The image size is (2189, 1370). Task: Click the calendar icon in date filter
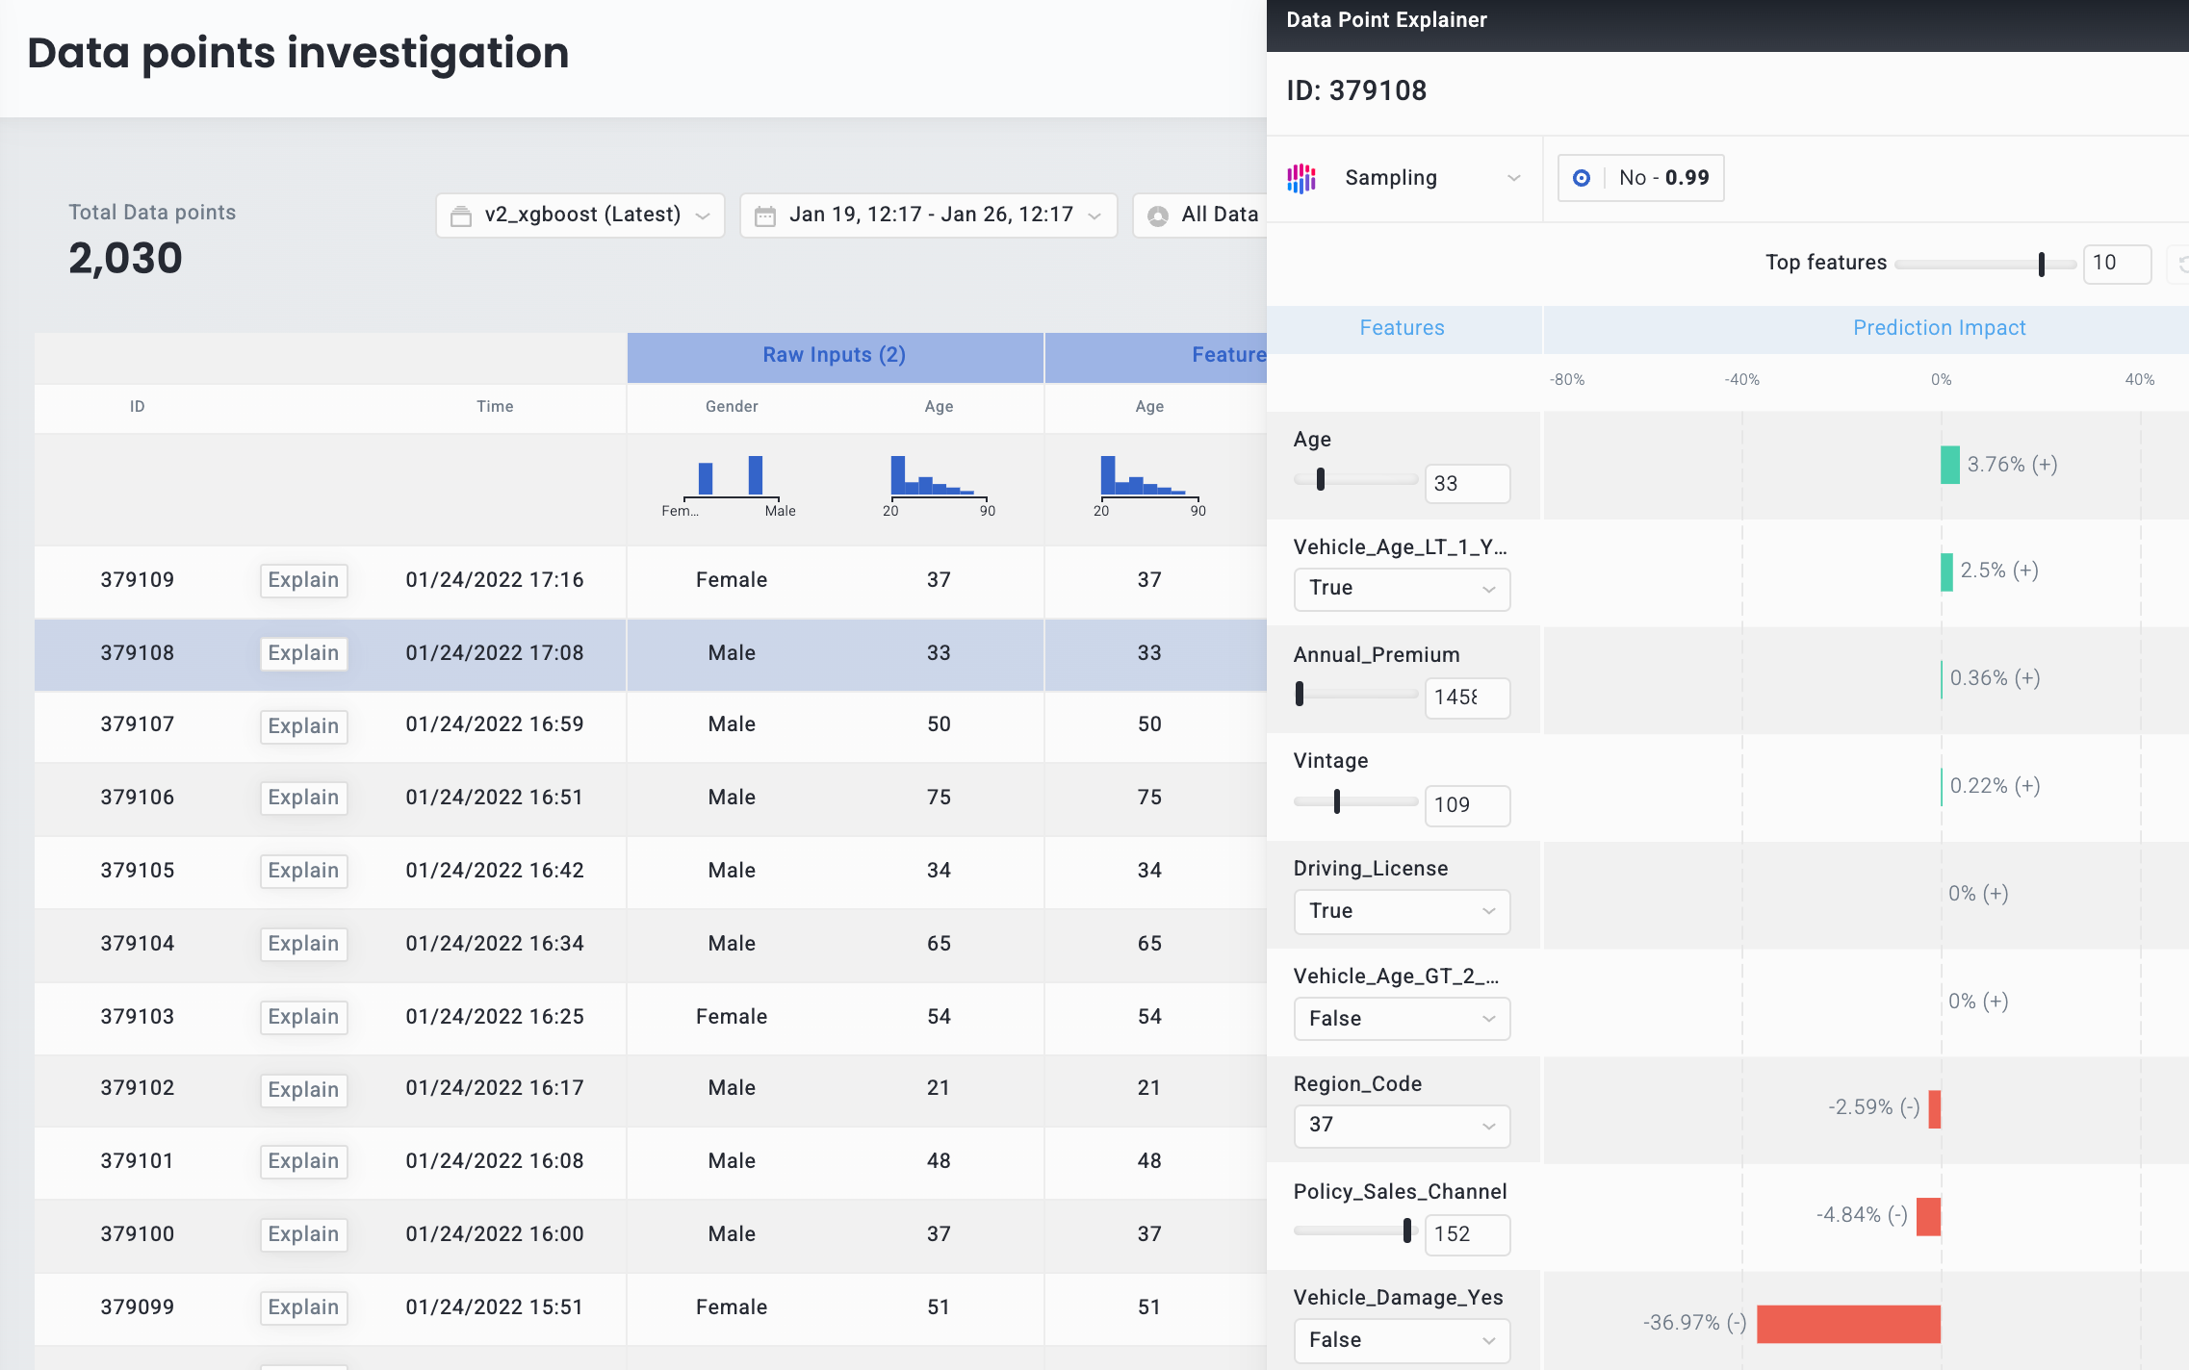pyautogui.click(x=765, y=216)
